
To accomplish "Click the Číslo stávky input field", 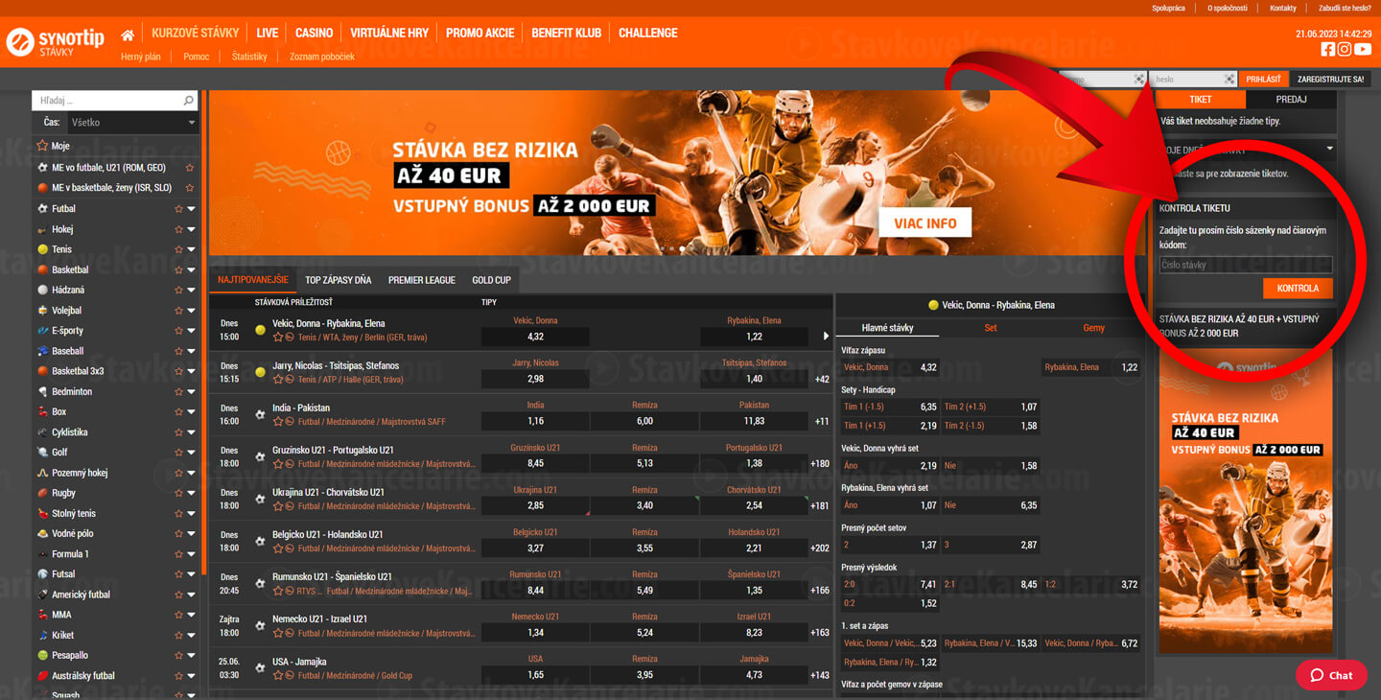I will (x=1246, y=265).
